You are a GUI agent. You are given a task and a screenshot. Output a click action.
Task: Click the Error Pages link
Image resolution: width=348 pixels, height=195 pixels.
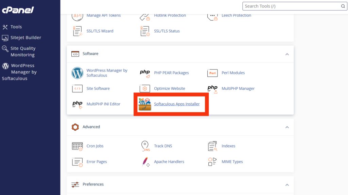tap(97, 162)
